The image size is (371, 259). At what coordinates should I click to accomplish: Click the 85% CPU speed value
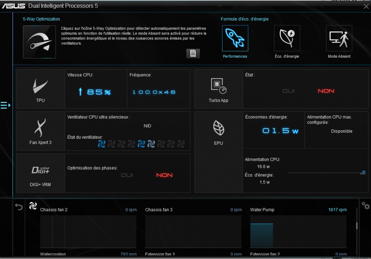point(99,92)
